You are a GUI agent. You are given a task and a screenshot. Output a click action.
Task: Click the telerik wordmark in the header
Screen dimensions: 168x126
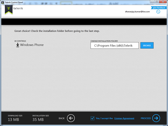pyautogui.click(x=18, y=9)
